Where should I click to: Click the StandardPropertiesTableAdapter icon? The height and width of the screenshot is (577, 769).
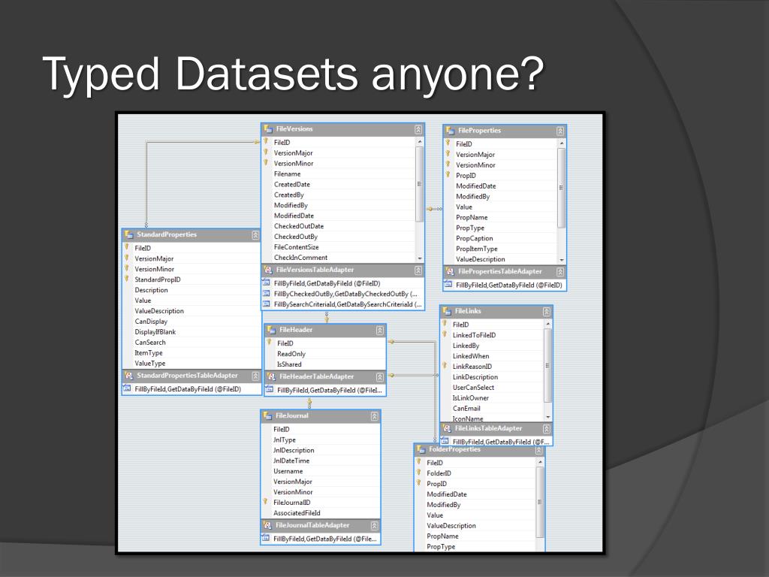(129, 376)
